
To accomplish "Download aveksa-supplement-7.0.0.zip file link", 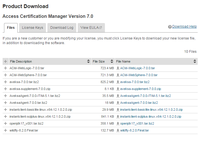I will (x=140, y=89).
